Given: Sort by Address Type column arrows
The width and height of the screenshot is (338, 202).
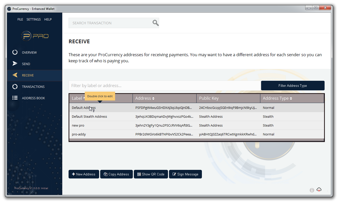Looking at the screenshot, I should (x=291, y=98).
